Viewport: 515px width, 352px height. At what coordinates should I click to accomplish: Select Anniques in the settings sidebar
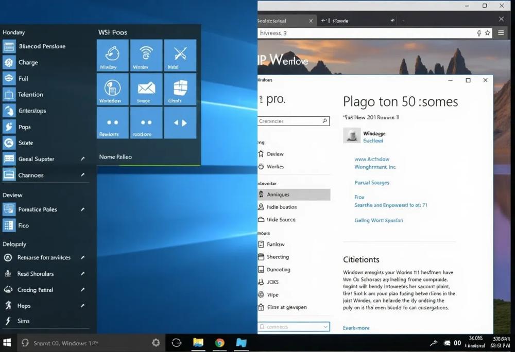point(294,194)
